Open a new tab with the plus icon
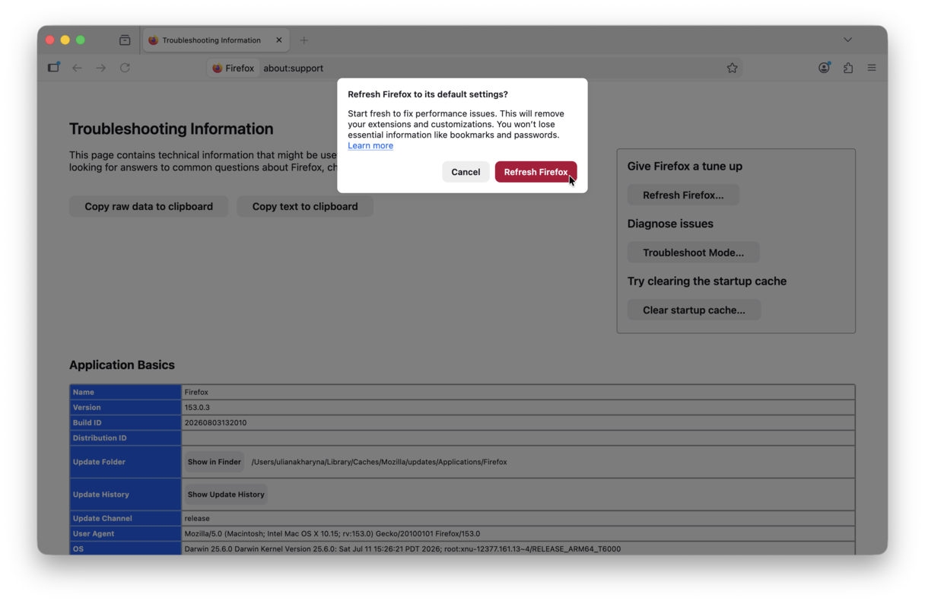 coord(304,40)
